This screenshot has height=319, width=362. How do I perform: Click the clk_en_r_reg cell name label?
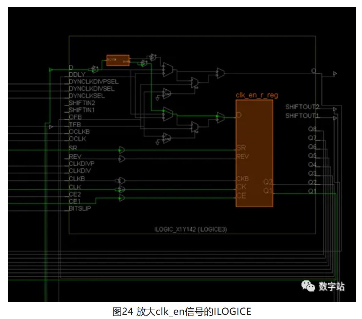[x=257, y=95]
